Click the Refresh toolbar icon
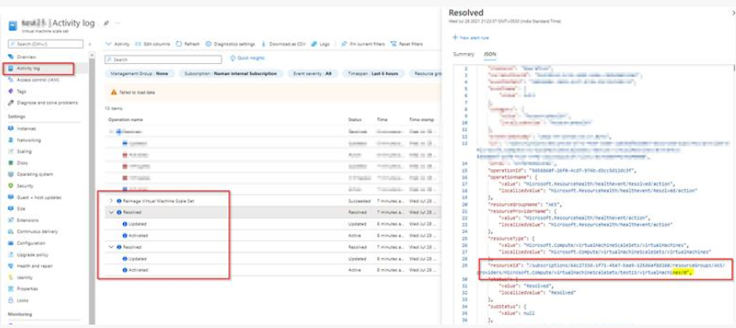The width and height of the screenshot is (736, 328). click(x=179, y=44)
